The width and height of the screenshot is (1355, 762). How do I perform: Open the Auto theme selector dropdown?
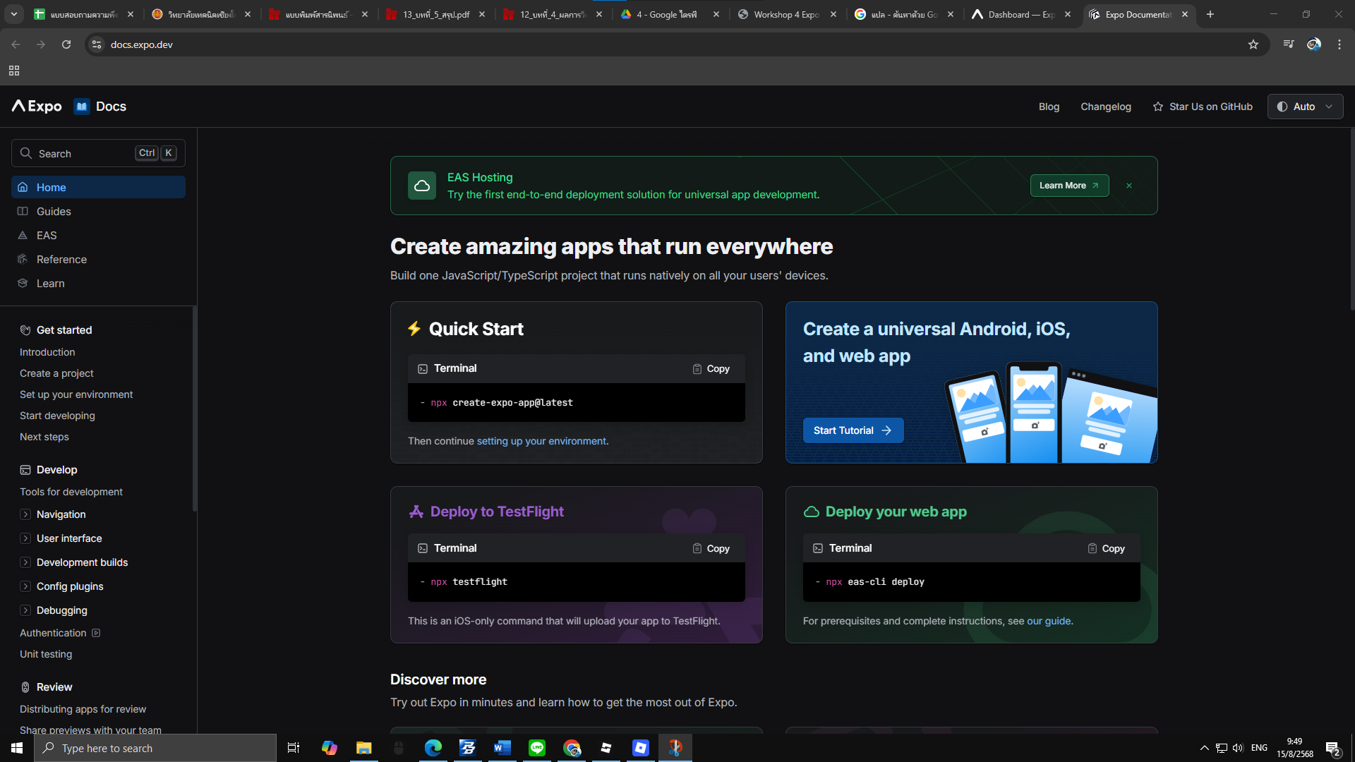coord(1305,107)
